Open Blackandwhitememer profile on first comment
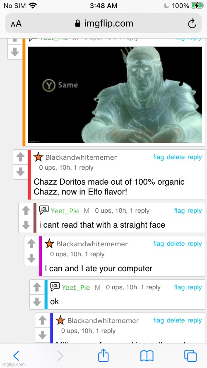Image resolution: width=207 pixels, height=368 pixels. pyautogui.click(x=81, y=157)
